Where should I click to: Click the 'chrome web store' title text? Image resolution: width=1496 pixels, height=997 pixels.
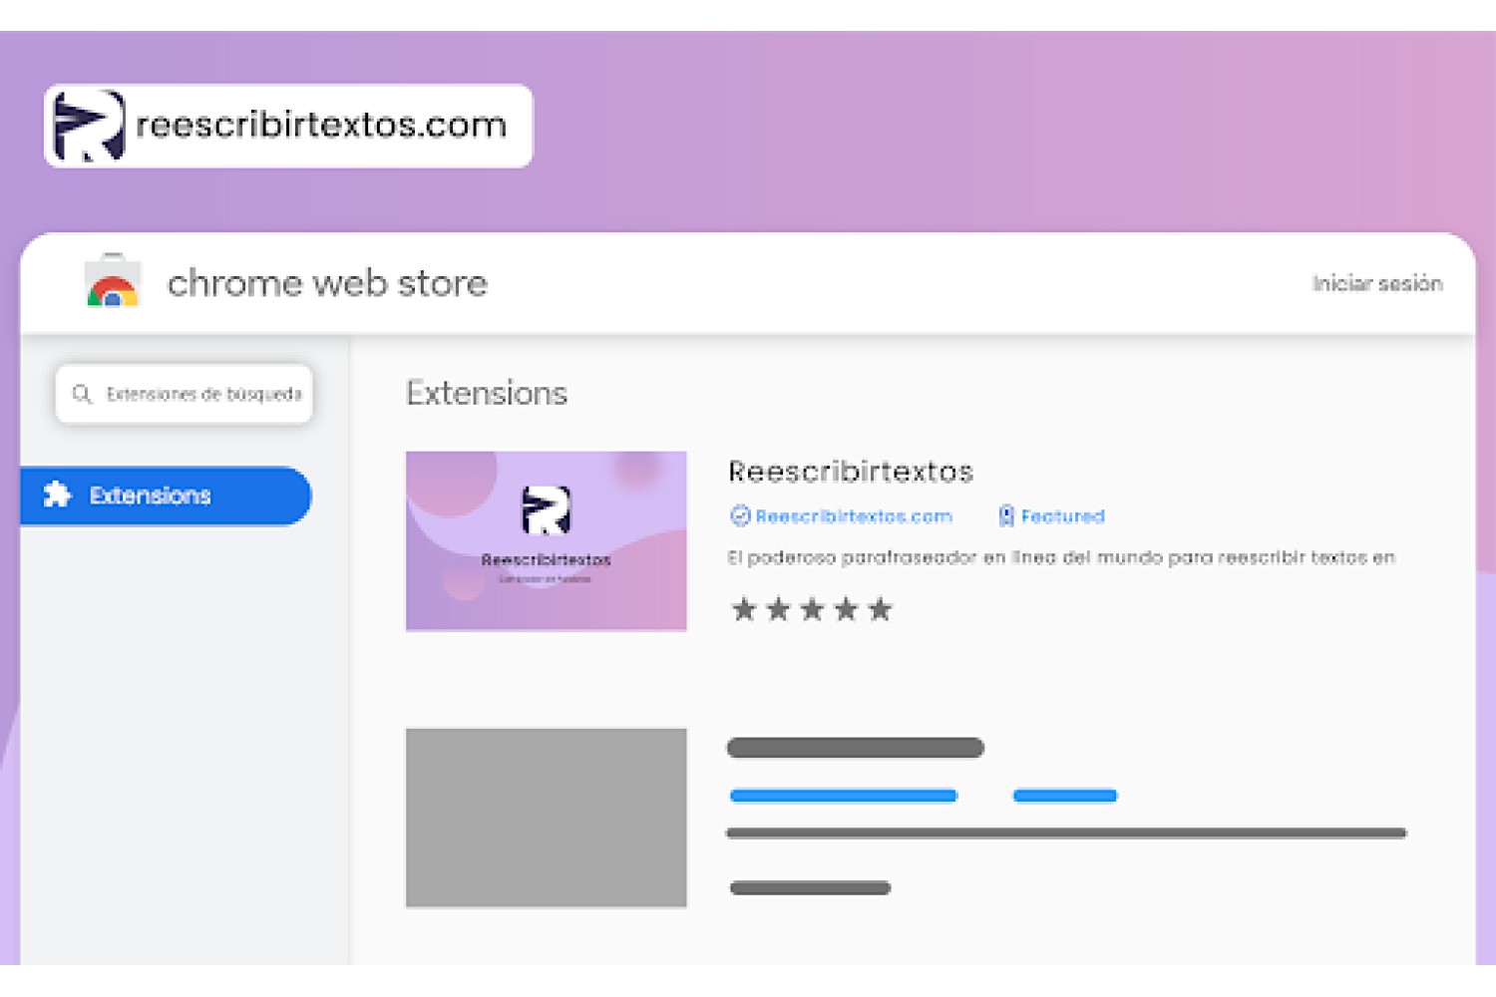[x=327, y=283]
